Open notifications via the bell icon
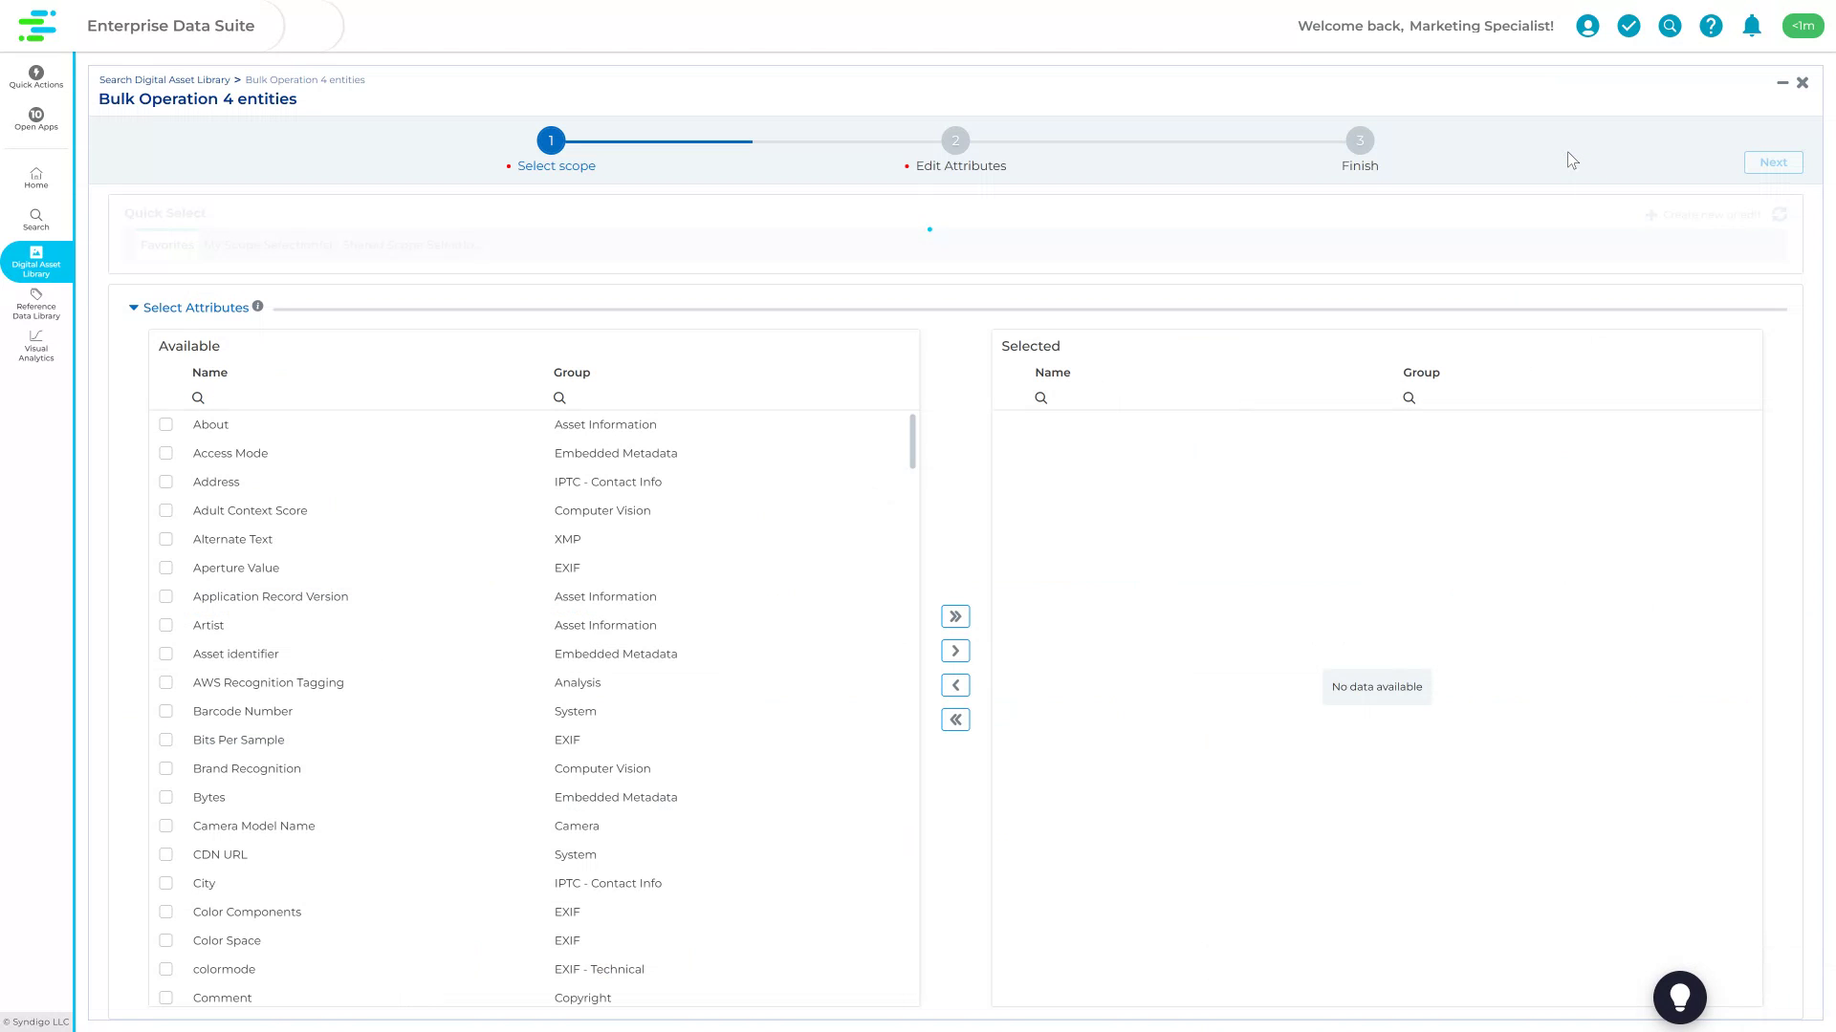 pos(1752,26)
